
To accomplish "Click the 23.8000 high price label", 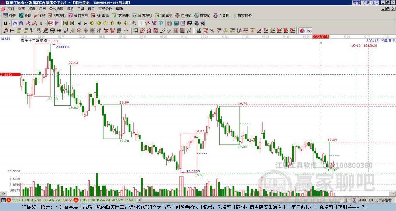I will coord(62,47).
